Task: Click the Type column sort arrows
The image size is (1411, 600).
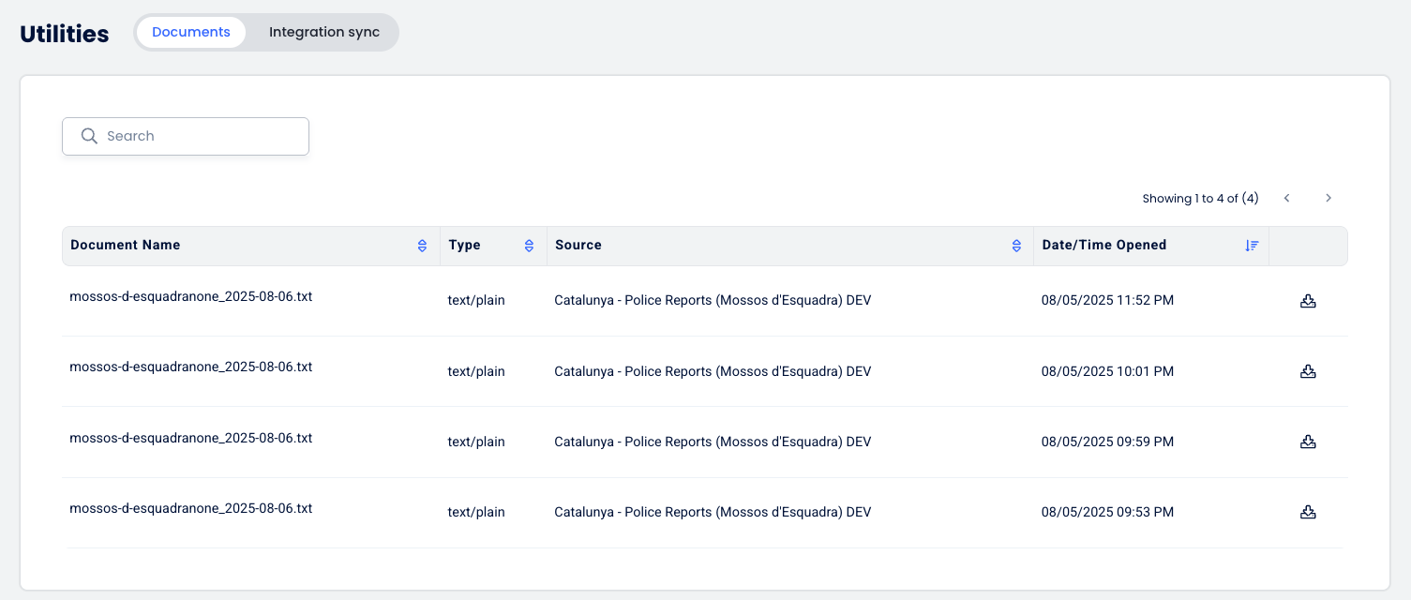Action: coord(529,246)
